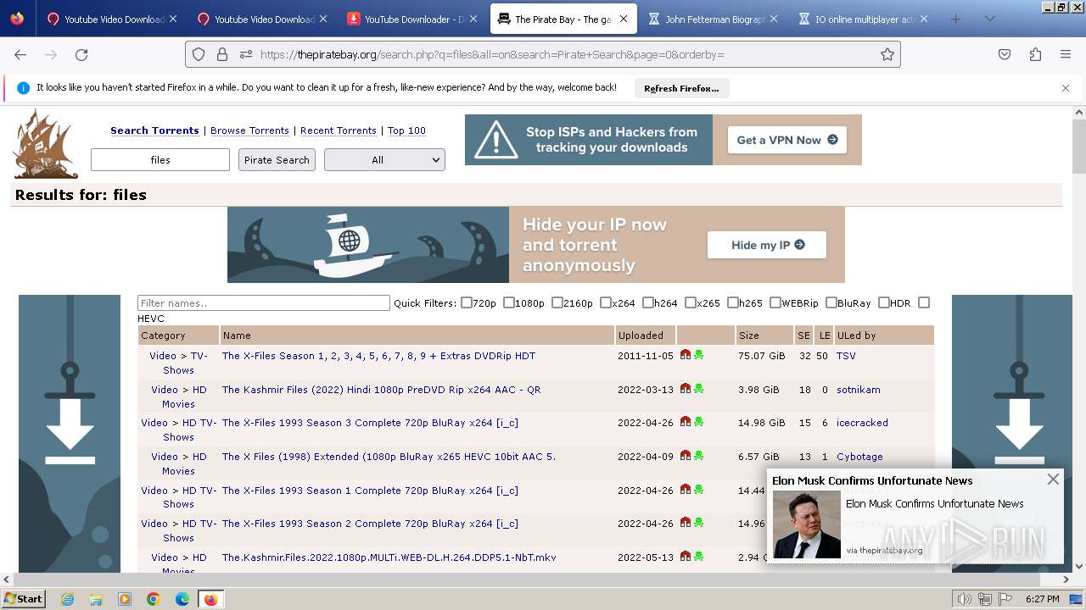Click the search box containing files
The width and height of the screenshot is (1086, 610).
(160, 159)
